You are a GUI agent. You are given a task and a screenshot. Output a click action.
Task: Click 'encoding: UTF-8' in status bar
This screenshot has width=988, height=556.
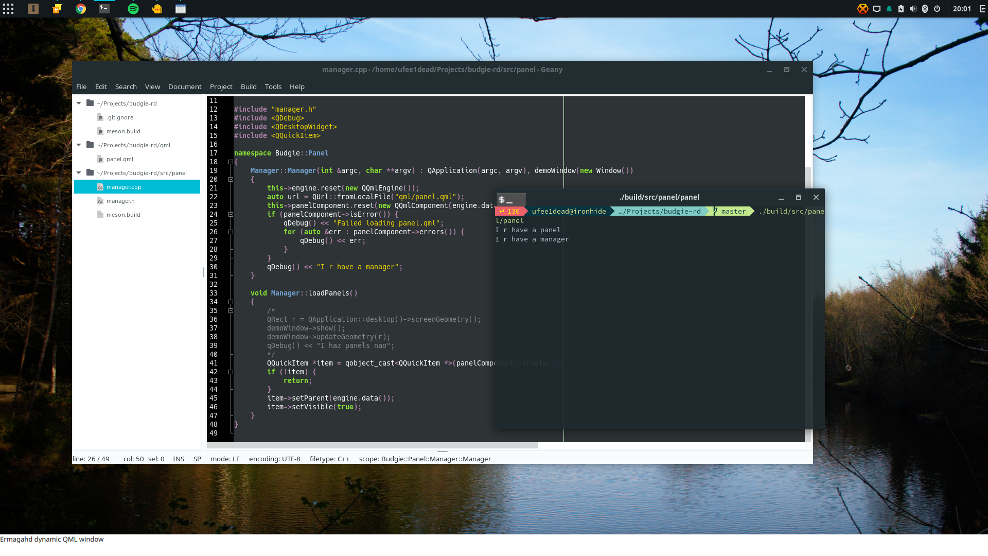coord(274,459)
